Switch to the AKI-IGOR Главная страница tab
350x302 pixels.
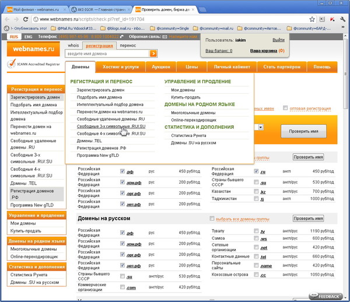(x=101, y=9)
